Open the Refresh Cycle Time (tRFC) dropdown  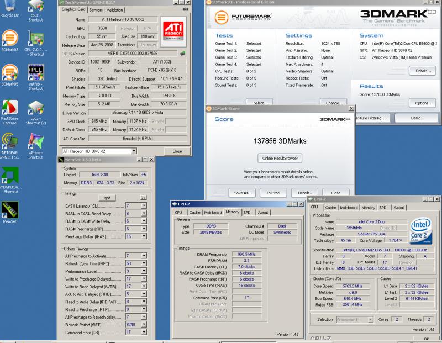click(144, 263)
